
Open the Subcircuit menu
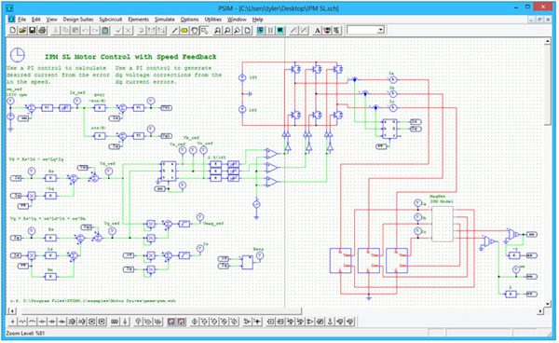coord(111,20)
